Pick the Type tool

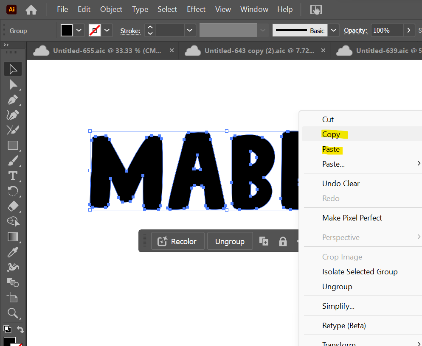tap(13, 176)
